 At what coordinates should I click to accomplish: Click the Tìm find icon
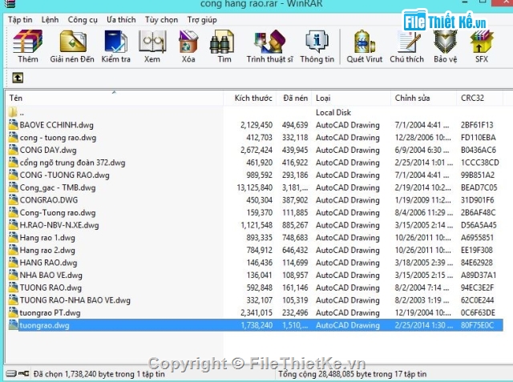coord(222,42)
